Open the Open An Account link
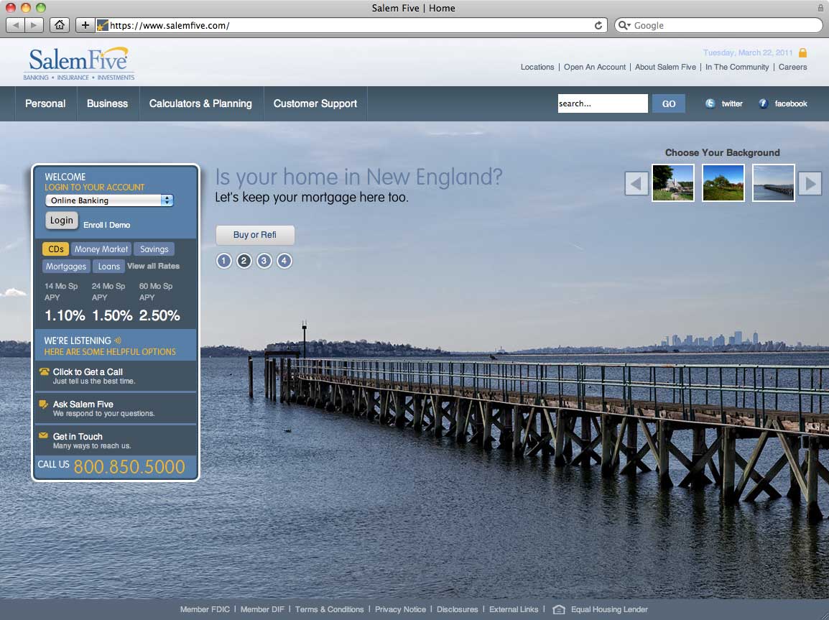The width and height of the screenshot is (829, 620). coord(595,67)
